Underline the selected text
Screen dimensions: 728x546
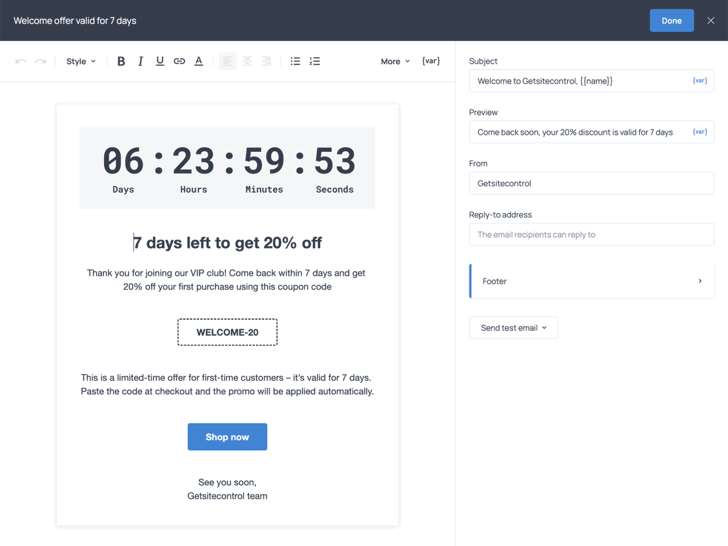[160, 60]
